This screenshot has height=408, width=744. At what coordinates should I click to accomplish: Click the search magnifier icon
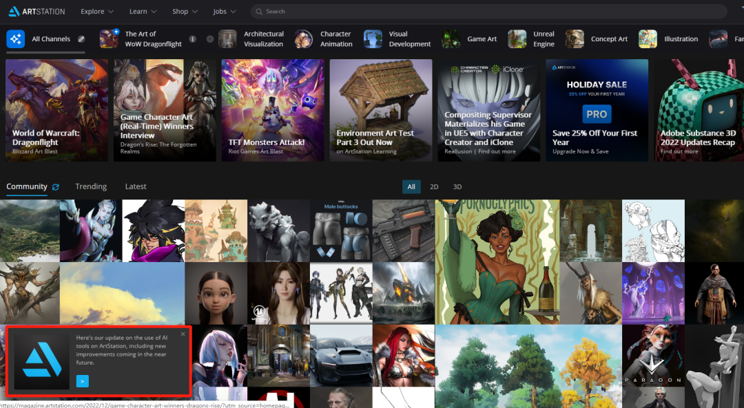point(259,12)
